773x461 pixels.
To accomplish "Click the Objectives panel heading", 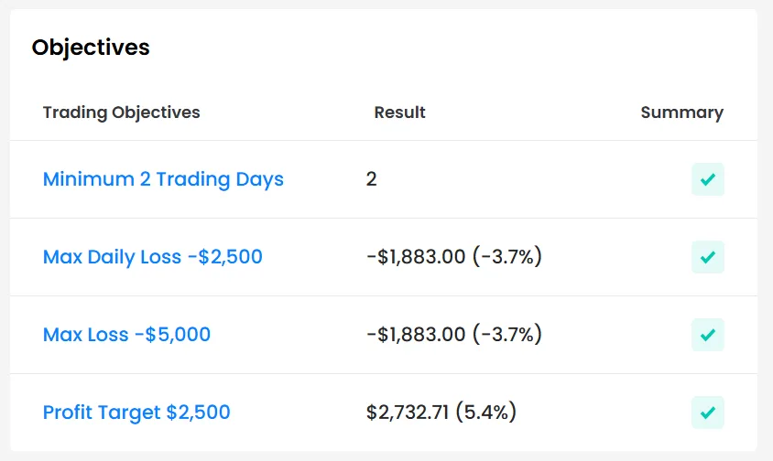I will [91, 48].
